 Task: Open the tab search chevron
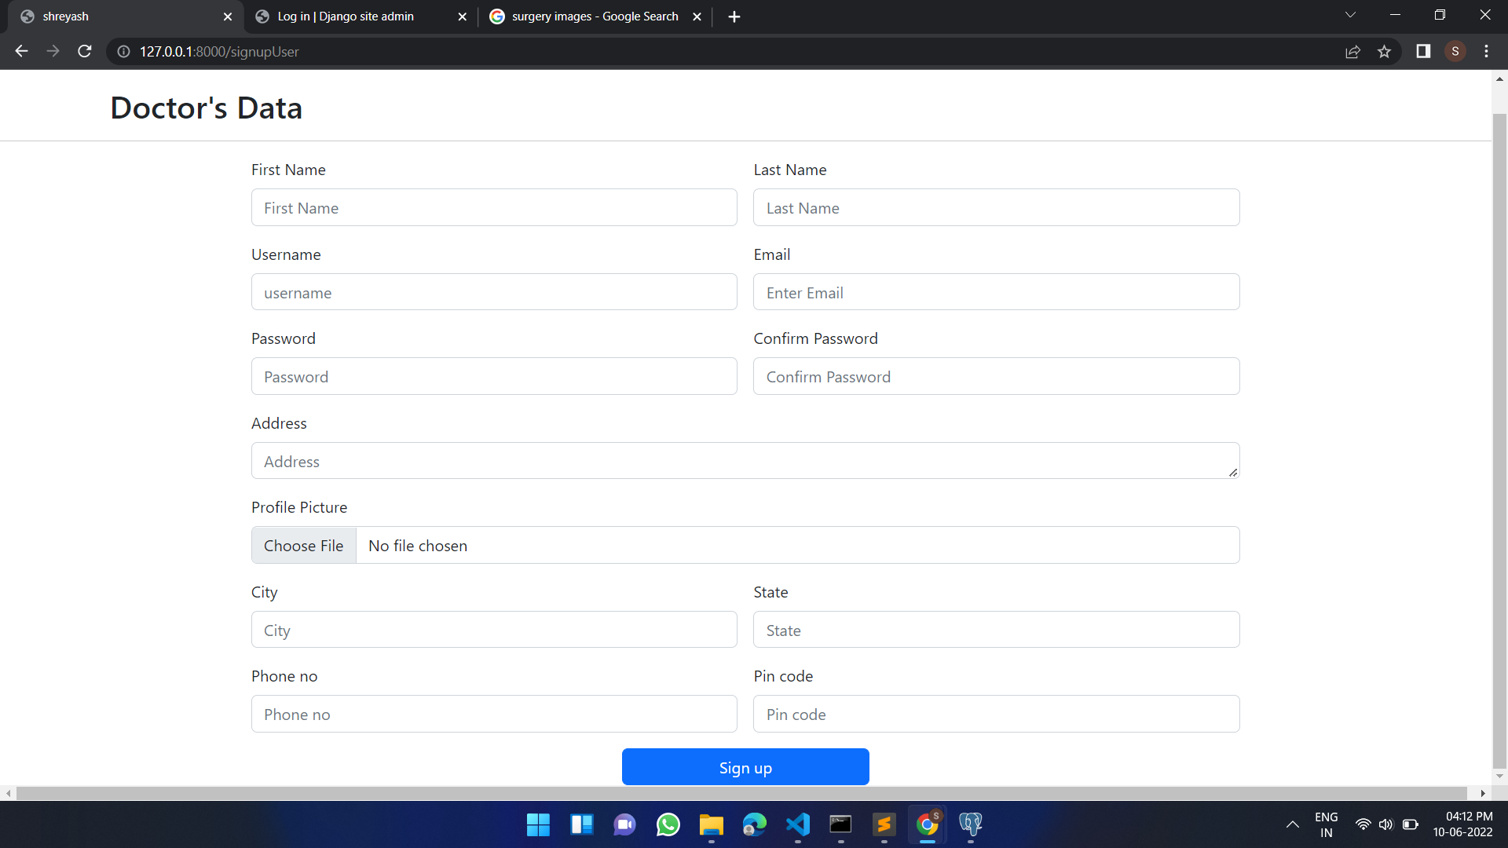[1350, 14]
